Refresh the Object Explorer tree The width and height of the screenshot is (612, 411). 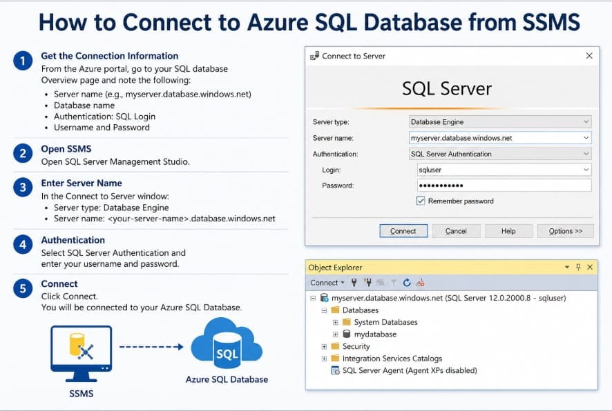tap(407, 283)
